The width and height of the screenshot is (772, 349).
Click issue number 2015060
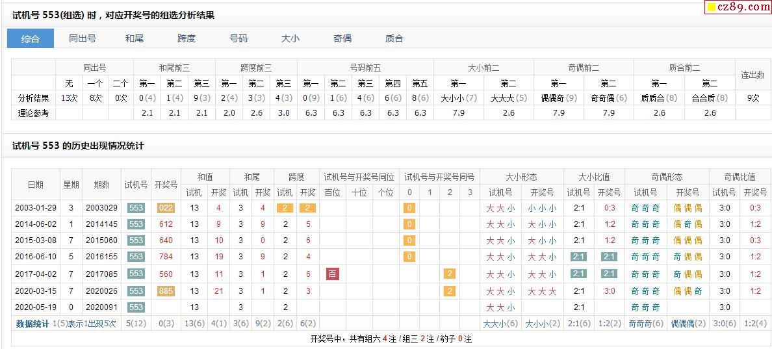point(102,240)
